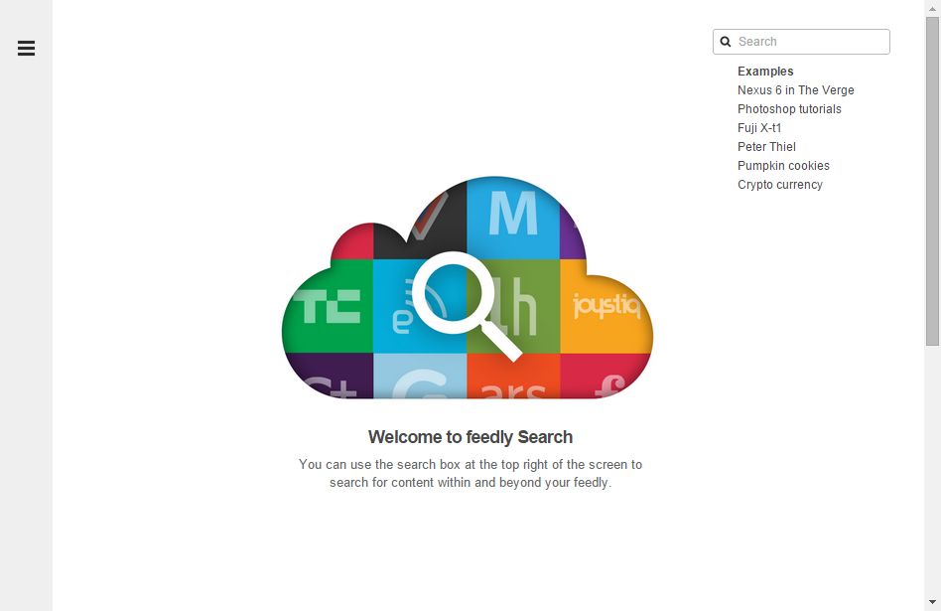941x611 pixels.
Task: Open the 'Pumpkin cookies' example search
Action: [783, 166]
